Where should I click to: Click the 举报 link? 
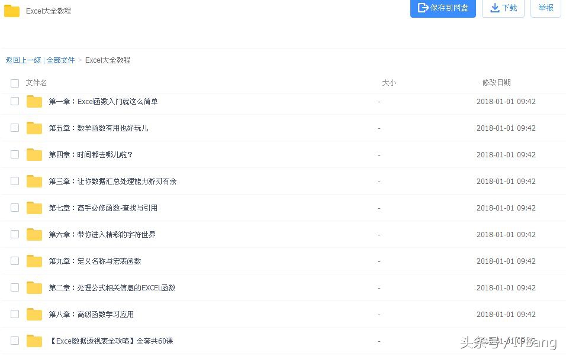(x=545, y=8)
